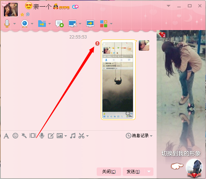Click the magic emoticon wand icon
Viewport: 206px width, 179px height.
coord(24,136)
